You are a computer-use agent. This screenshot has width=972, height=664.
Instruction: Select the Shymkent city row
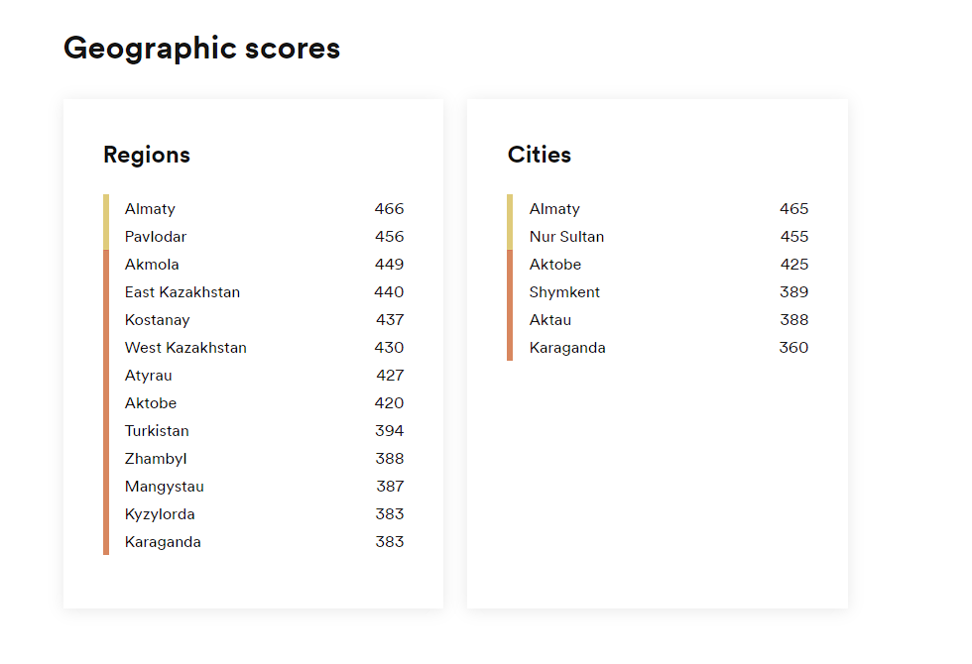(x=564, y=292)
